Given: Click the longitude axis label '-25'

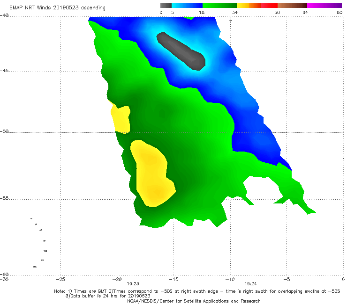Looking at the screenshot, I should [60, 279].
